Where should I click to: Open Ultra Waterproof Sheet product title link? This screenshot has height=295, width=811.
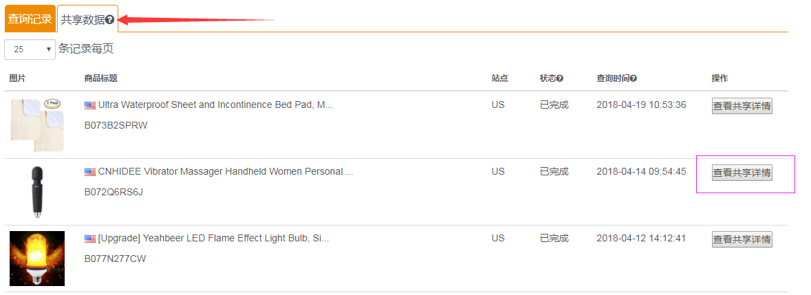tap(216, 105)
